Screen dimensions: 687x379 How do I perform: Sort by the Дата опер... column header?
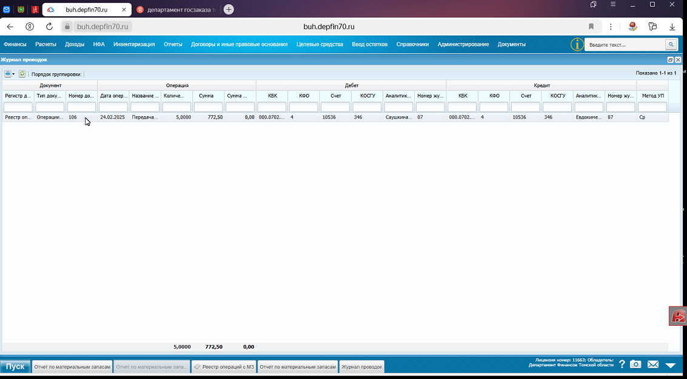click(113, 96)
